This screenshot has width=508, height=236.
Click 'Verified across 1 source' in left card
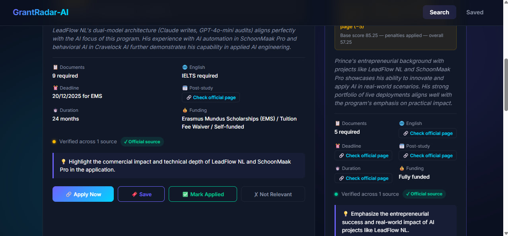pos(88,141)
